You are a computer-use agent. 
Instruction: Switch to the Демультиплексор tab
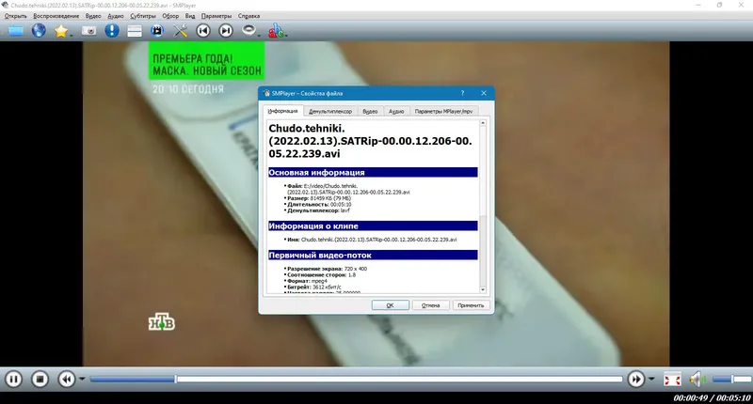(x=330, y=111)
